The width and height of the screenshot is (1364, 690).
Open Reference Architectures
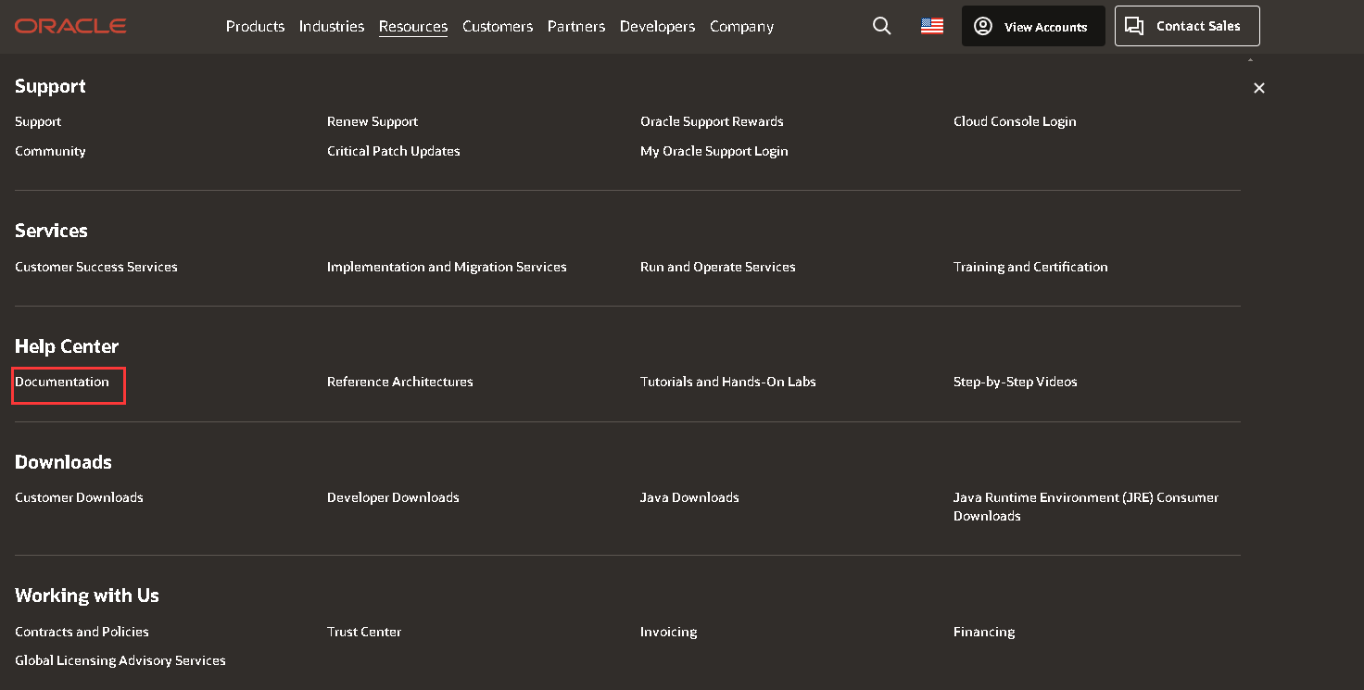pyautogui.click(x=400, y=382)
